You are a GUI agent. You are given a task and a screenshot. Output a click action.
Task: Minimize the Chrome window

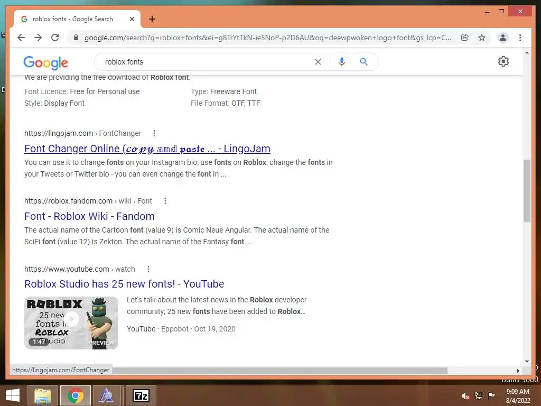(487, 12)
